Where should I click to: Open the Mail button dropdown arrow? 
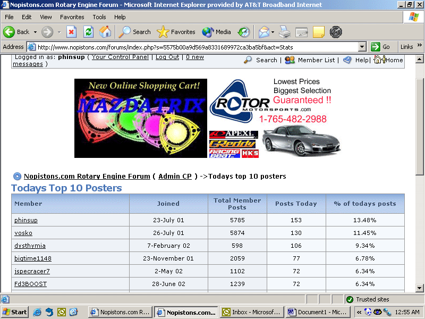click(x=273, y=32)
